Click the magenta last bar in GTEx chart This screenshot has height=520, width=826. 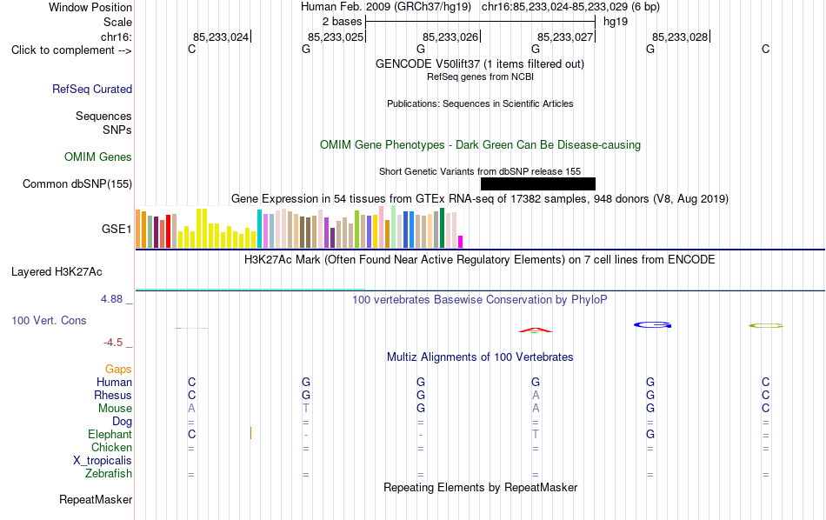point(460,242)
